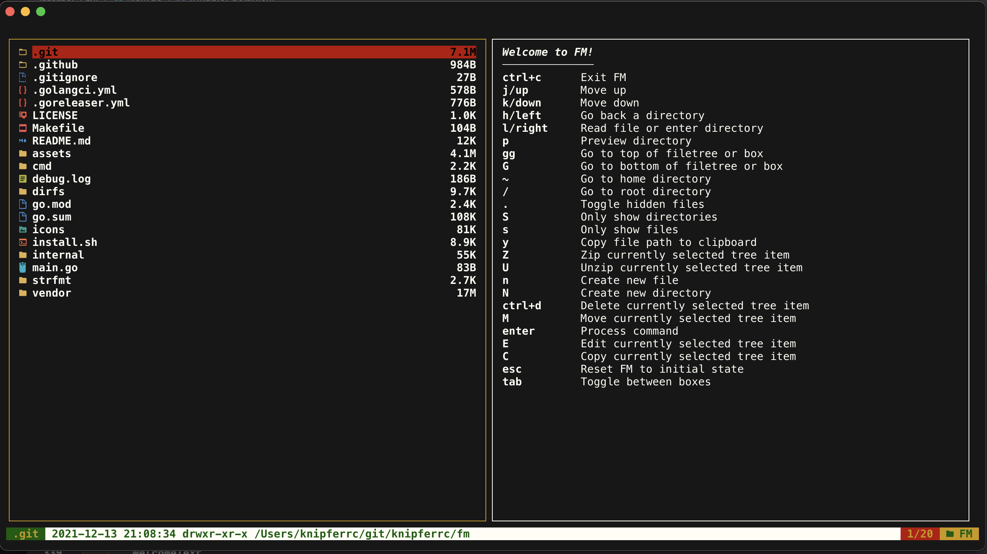
Task: Click the folder icon in FM status badge
Action: click(x=950, y=534)
